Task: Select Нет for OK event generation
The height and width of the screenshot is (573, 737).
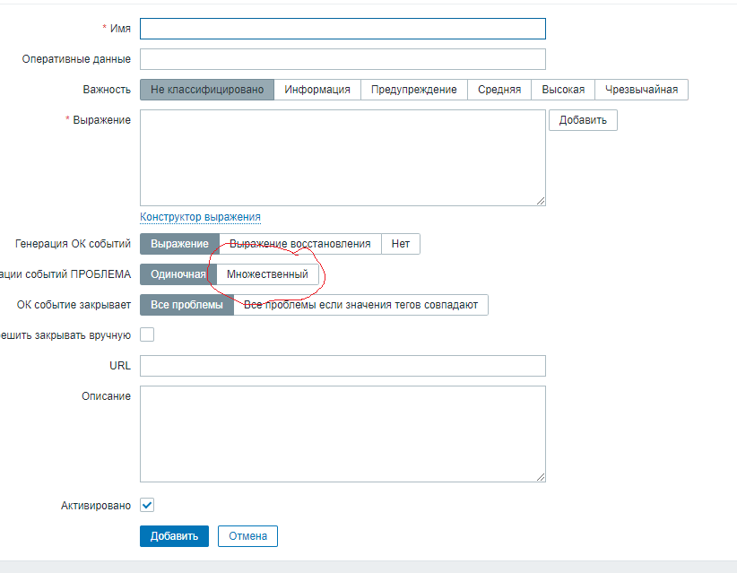Action: tap(401, 244)
